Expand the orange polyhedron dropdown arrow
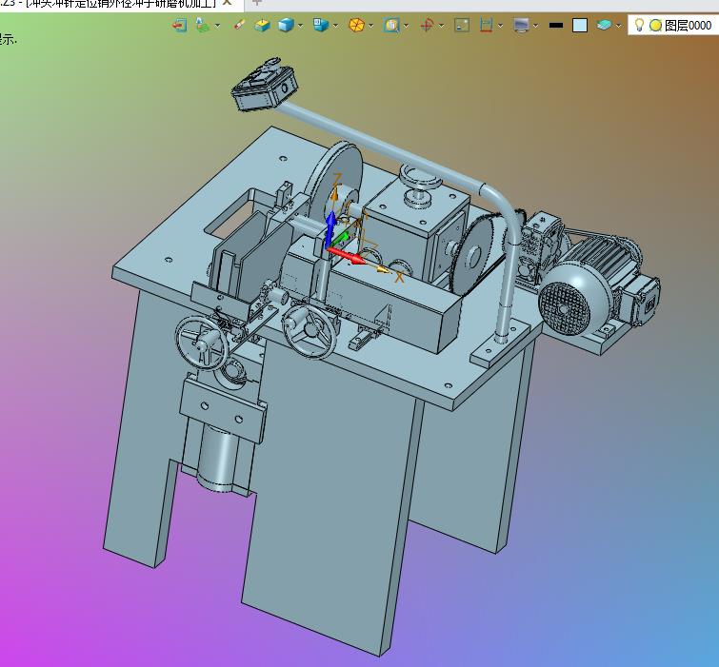This screenshot has width=719, height=667. tap(371, 25)
